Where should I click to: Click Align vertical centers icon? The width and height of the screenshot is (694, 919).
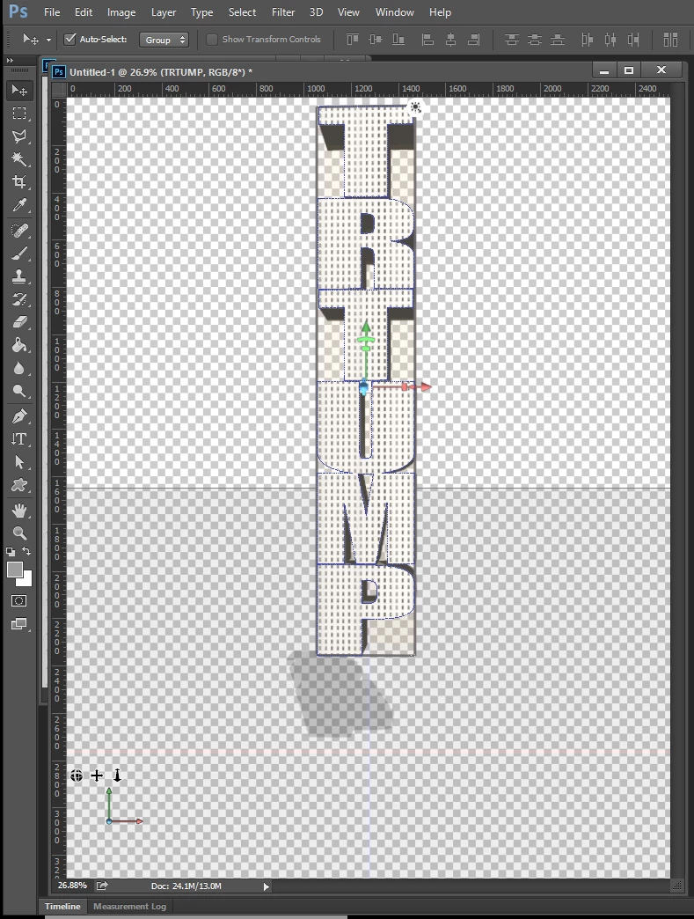coord(376,40)
